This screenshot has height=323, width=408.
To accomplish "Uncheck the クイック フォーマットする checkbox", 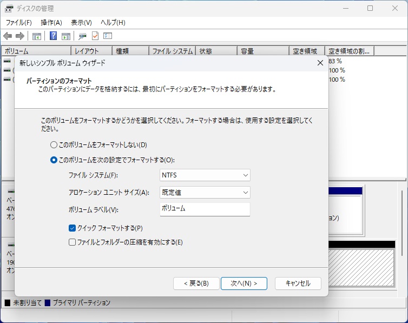I will pyautogui.click(x=73, y=228).
